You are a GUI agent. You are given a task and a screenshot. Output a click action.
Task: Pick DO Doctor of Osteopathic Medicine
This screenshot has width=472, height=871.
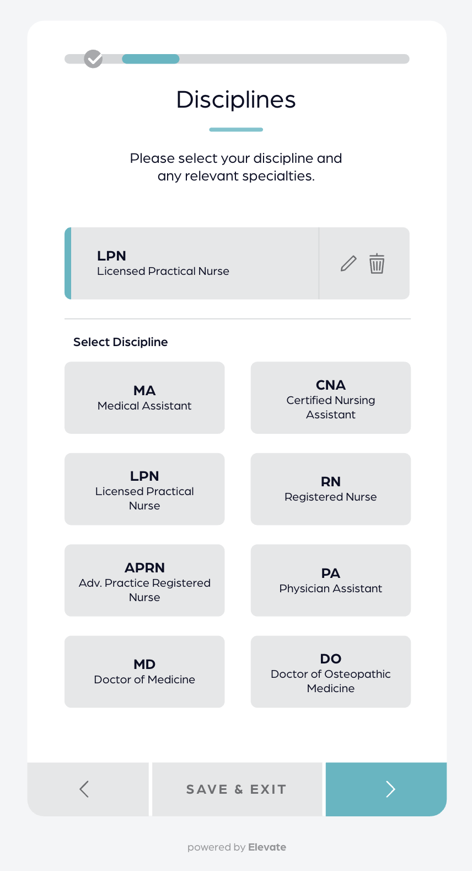(331, 672)
